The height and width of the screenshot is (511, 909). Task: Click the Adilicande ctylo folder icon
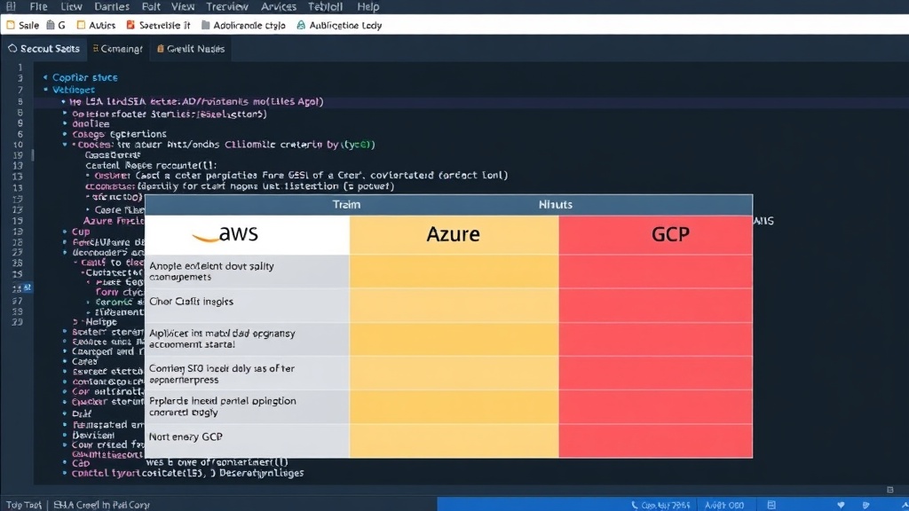pyautogui.click(x=205, y=25)
